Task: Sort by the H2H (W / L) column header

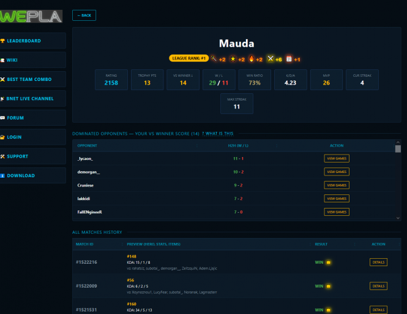Action: coord(238,146)
